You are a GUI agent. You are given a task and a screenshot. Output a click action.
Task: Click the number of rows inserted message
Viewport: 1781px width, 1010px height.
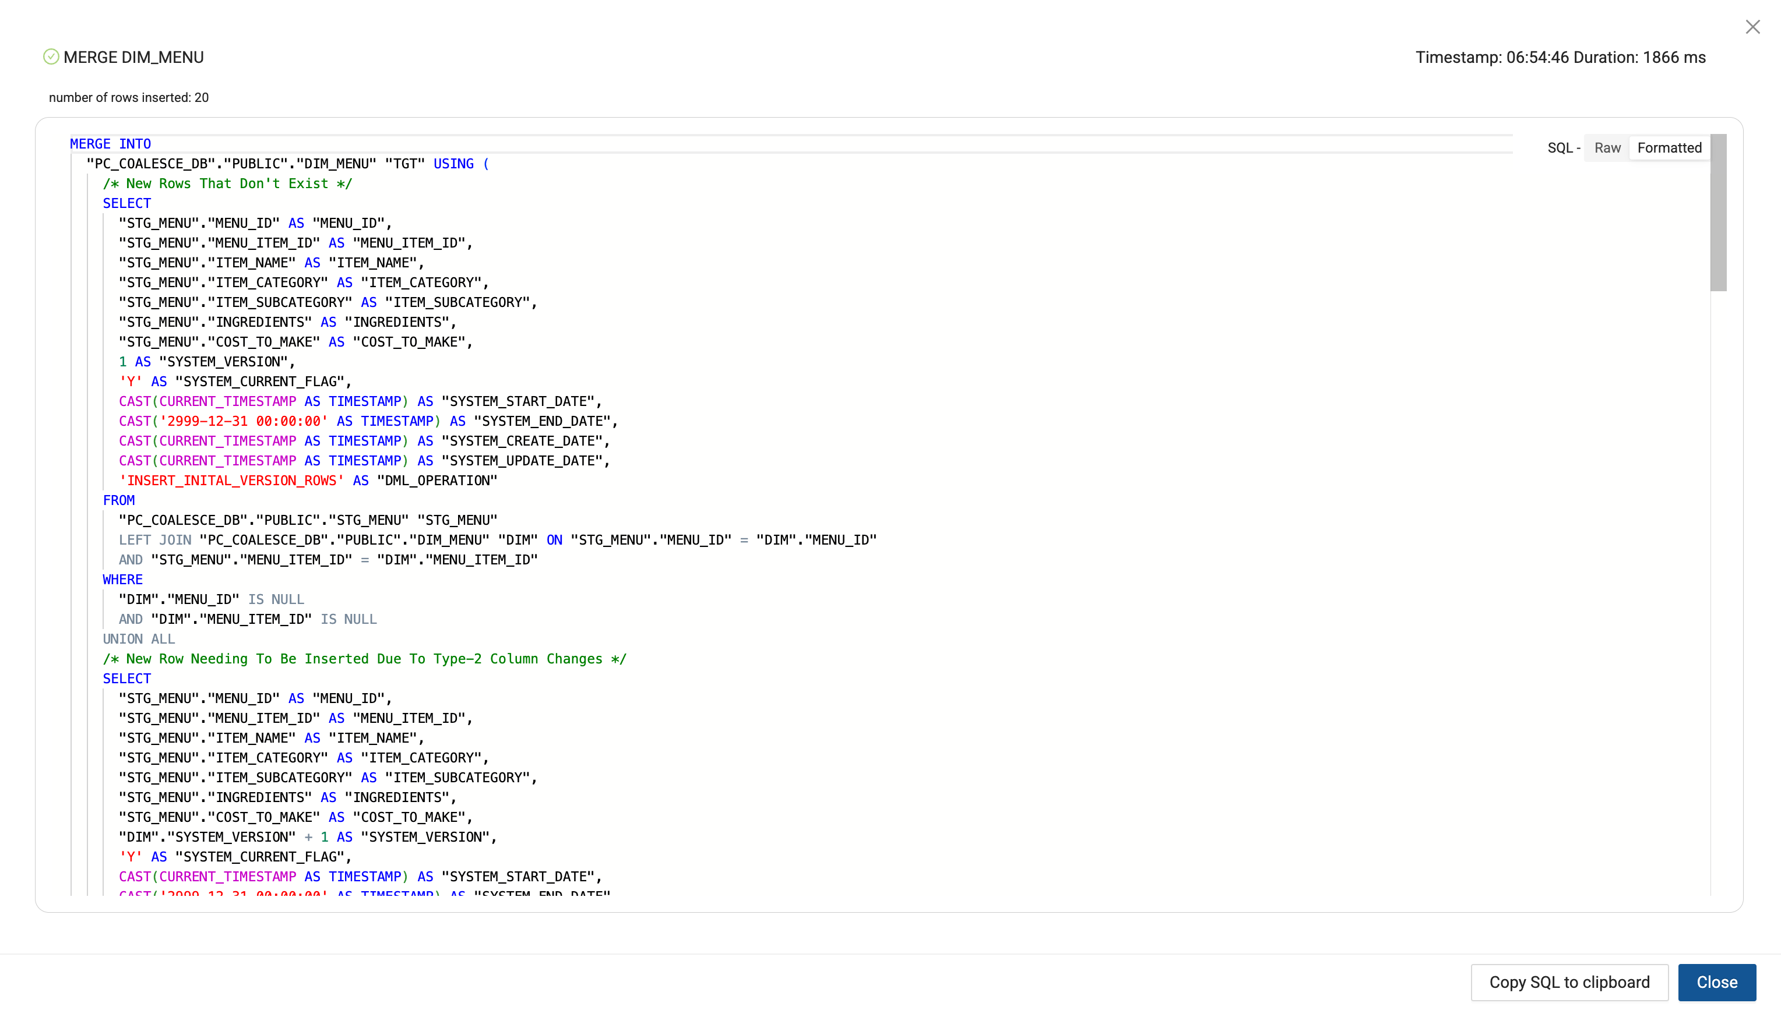[x=128, y=98]
